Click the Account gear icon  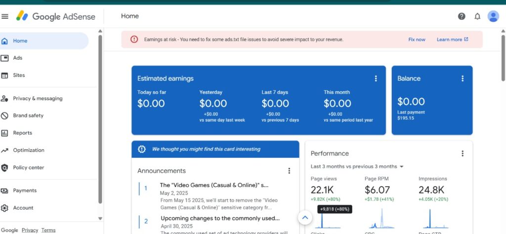(4, 208)
